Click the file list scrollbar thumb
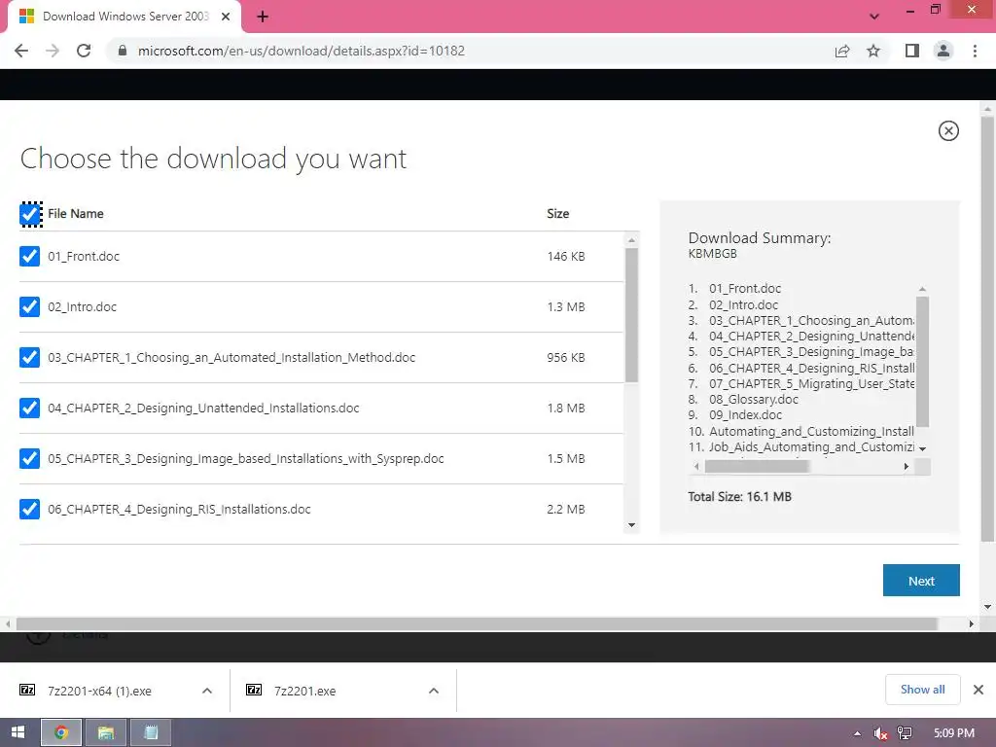The image size is (996, 747). click(x=631, y=315)
